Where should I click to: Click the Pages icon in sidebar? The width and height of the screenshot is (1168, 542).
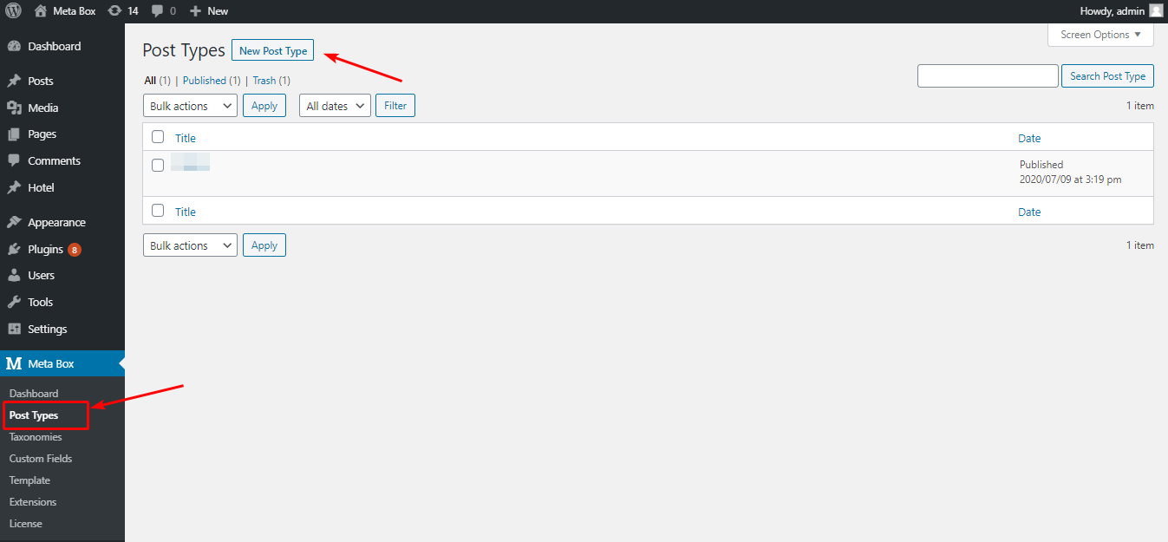tap(14, 134)
